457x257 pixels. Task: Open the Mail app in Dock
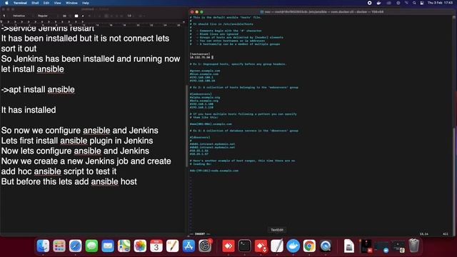108,246
